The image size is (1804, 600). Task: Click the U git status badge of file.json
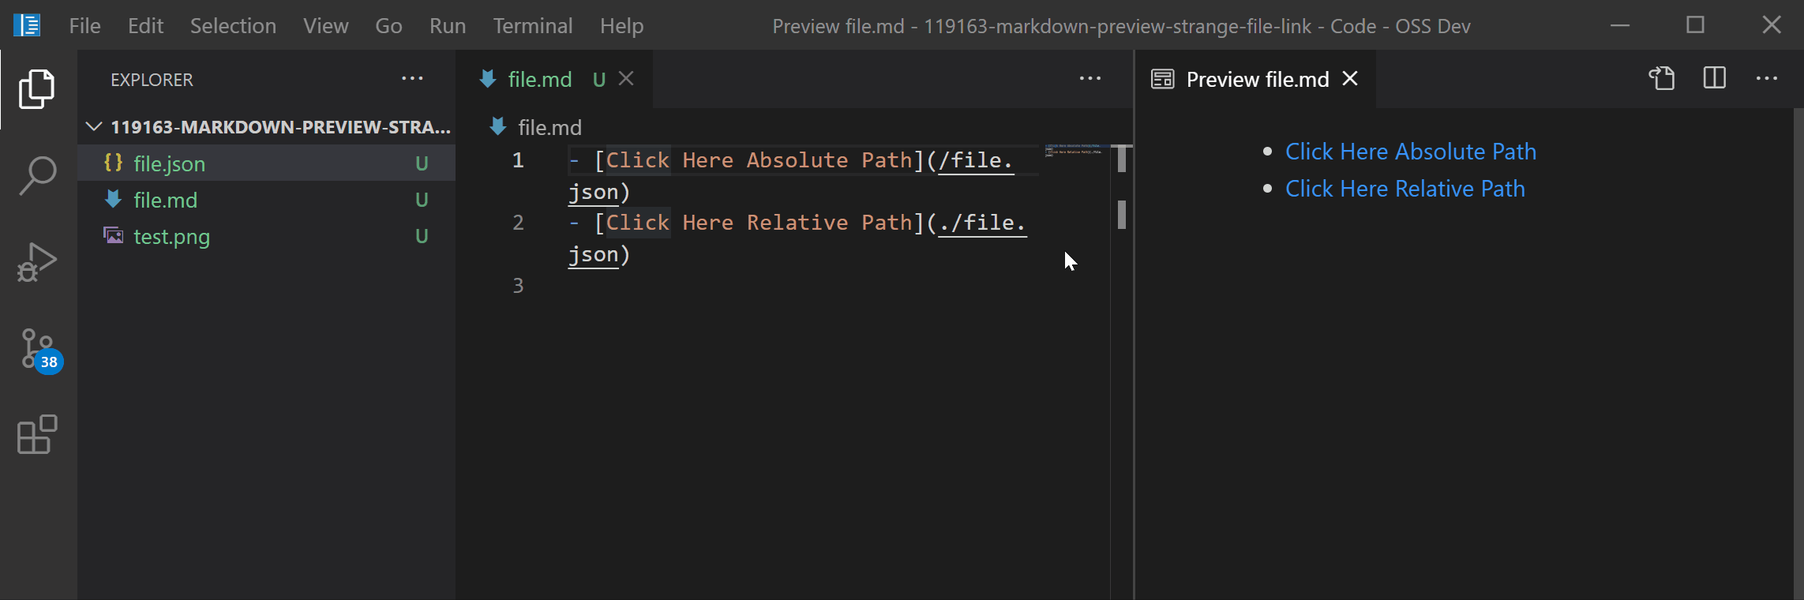click(x=422, y=163)
